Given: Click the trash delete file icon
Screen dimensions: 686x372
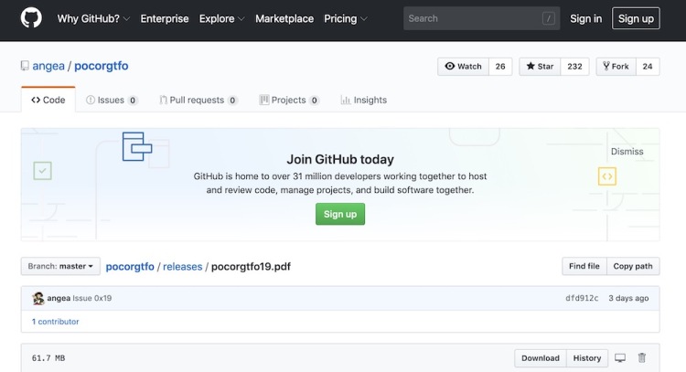Looking at the screenshot, I should [642, 358].
